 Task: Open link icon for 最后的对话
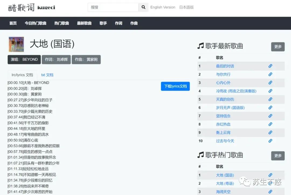[x=270, y=66]
